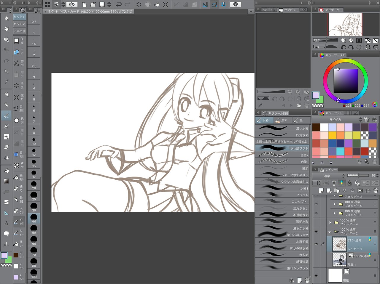This screenshot has height=284, width=380.
Task: Hide レイヤー 1 via eye icon
Action: pyautogui.click(x=316, y=244)
